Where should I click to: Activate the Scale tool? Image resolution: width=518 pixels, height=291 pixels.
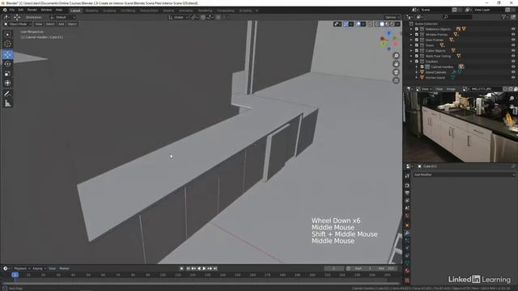coord(7,74)
